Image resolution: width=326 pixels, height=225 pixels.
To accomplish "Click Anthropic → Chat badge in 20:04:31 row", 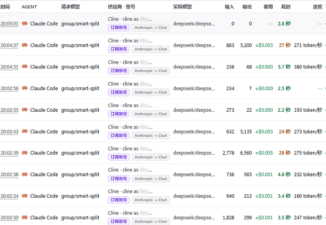I will (x=151, y=71).
